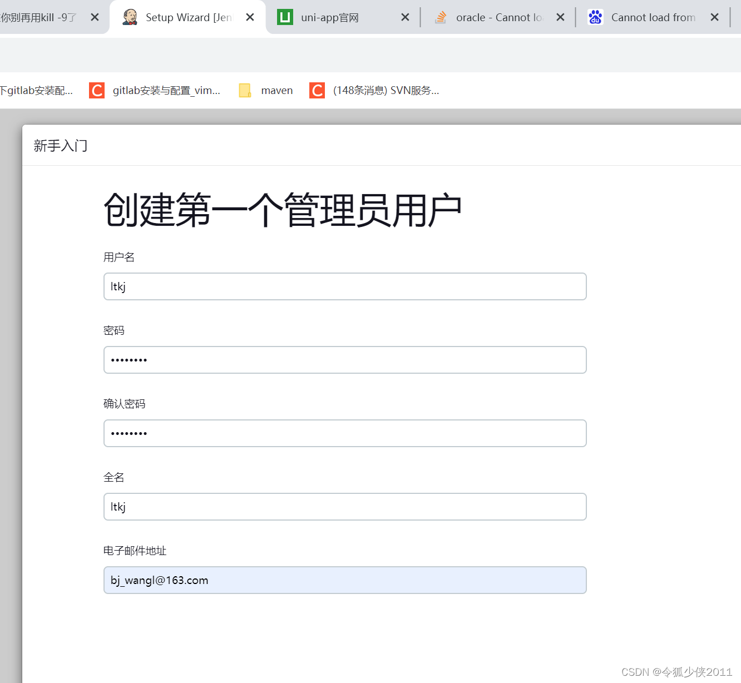
Task: Click CSDN icon beside SVN服务 bookmark
Action: click(x=317, y=90)
